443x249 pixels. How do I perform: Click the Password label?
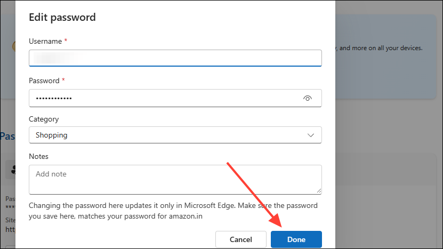click(44, 81)
